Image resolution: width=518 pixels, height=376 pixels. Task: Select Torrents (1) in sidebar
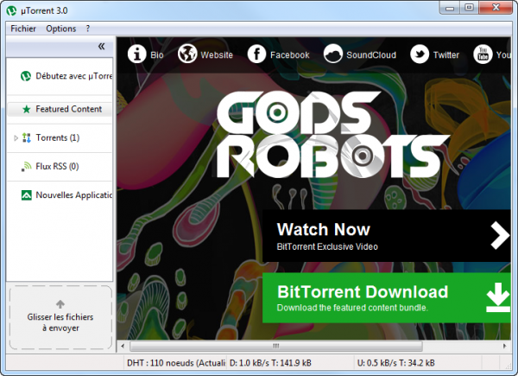click(x=60, y=137)
